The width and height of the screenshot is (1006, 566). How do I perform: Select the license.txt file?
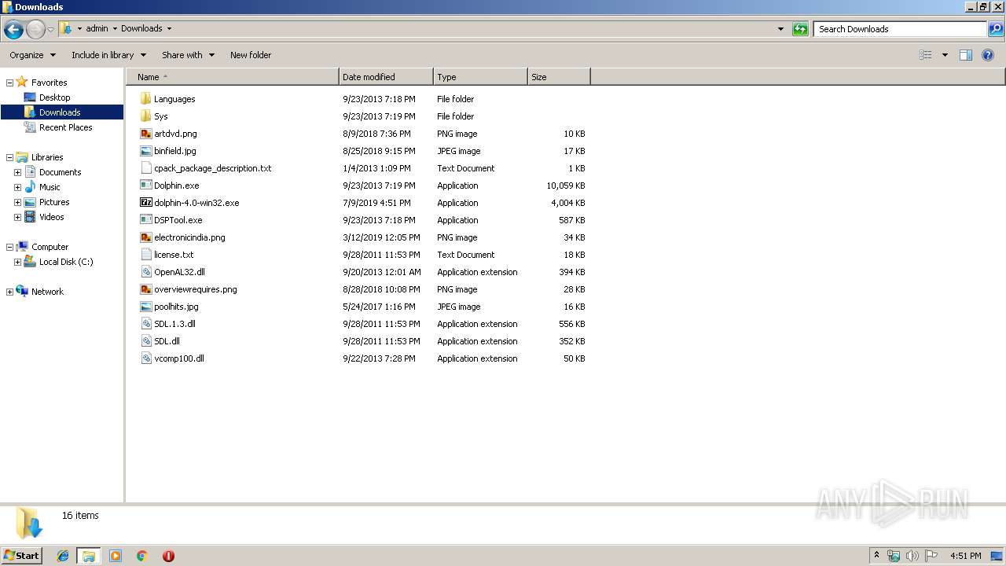coord(174,255)
